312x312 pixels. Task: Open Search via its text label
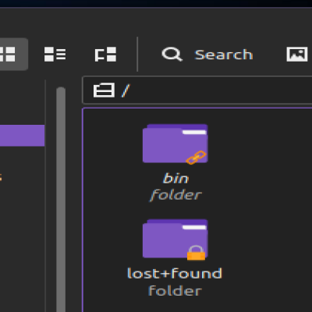tap(224, 55)
